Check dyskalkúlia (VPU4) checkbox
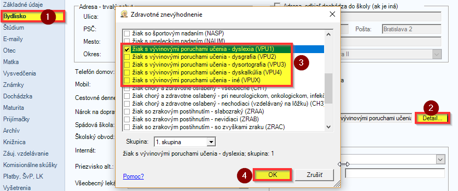Screen dimensions: 458x191 (x=127, y=72)
